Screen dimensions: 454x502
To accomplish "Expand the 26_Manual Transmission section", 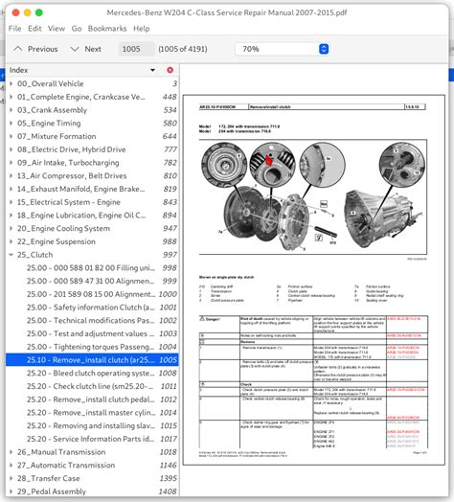I will click(x=11, y=452).
